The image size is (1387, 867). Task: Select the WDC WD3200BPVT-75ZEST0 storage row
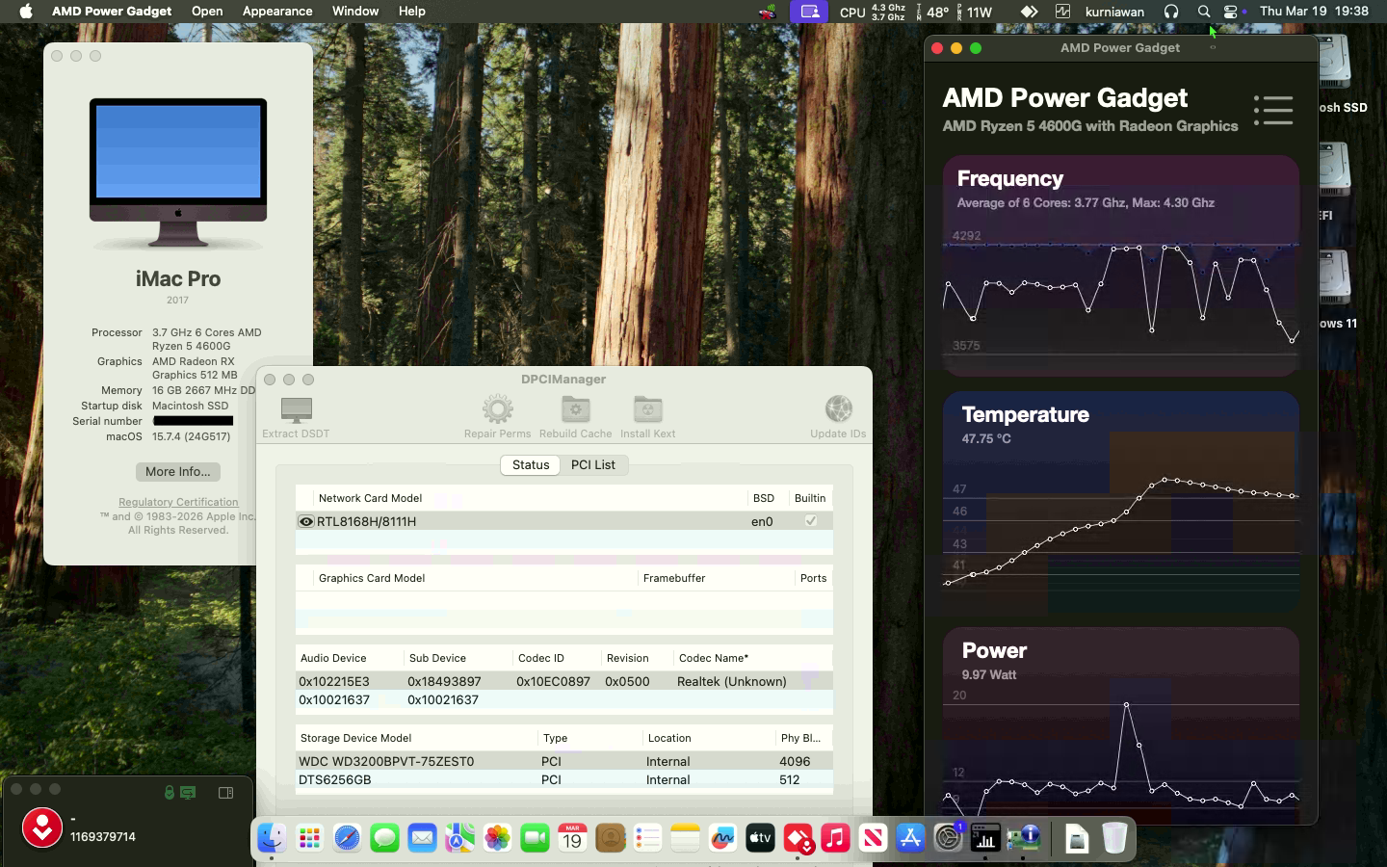click(564, 761)
